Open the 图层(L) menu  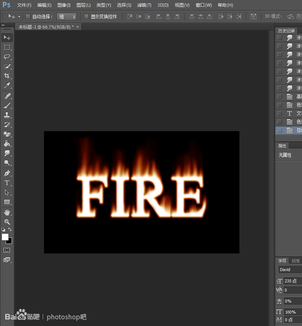tap(83, 5)
